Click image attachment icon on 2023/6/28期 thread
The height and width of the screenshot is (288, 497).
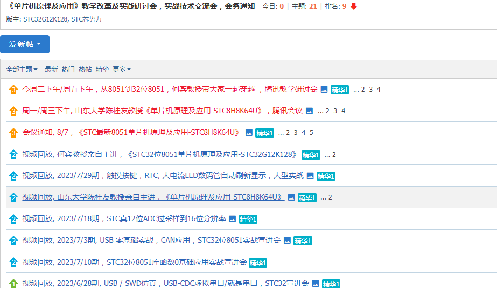click(x=316, y=284)
